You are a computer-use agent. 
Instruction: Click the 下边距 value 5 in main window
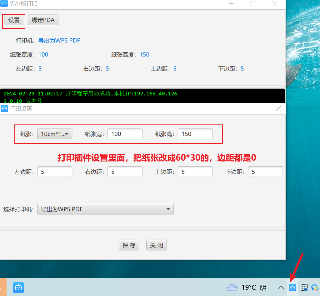point(242,69)
